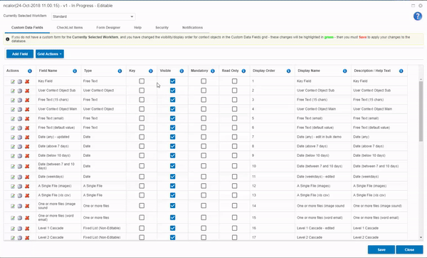The image size is (427, 258).
Task: Show info for Description / Help Text header
Action: [x=401, y=71]
